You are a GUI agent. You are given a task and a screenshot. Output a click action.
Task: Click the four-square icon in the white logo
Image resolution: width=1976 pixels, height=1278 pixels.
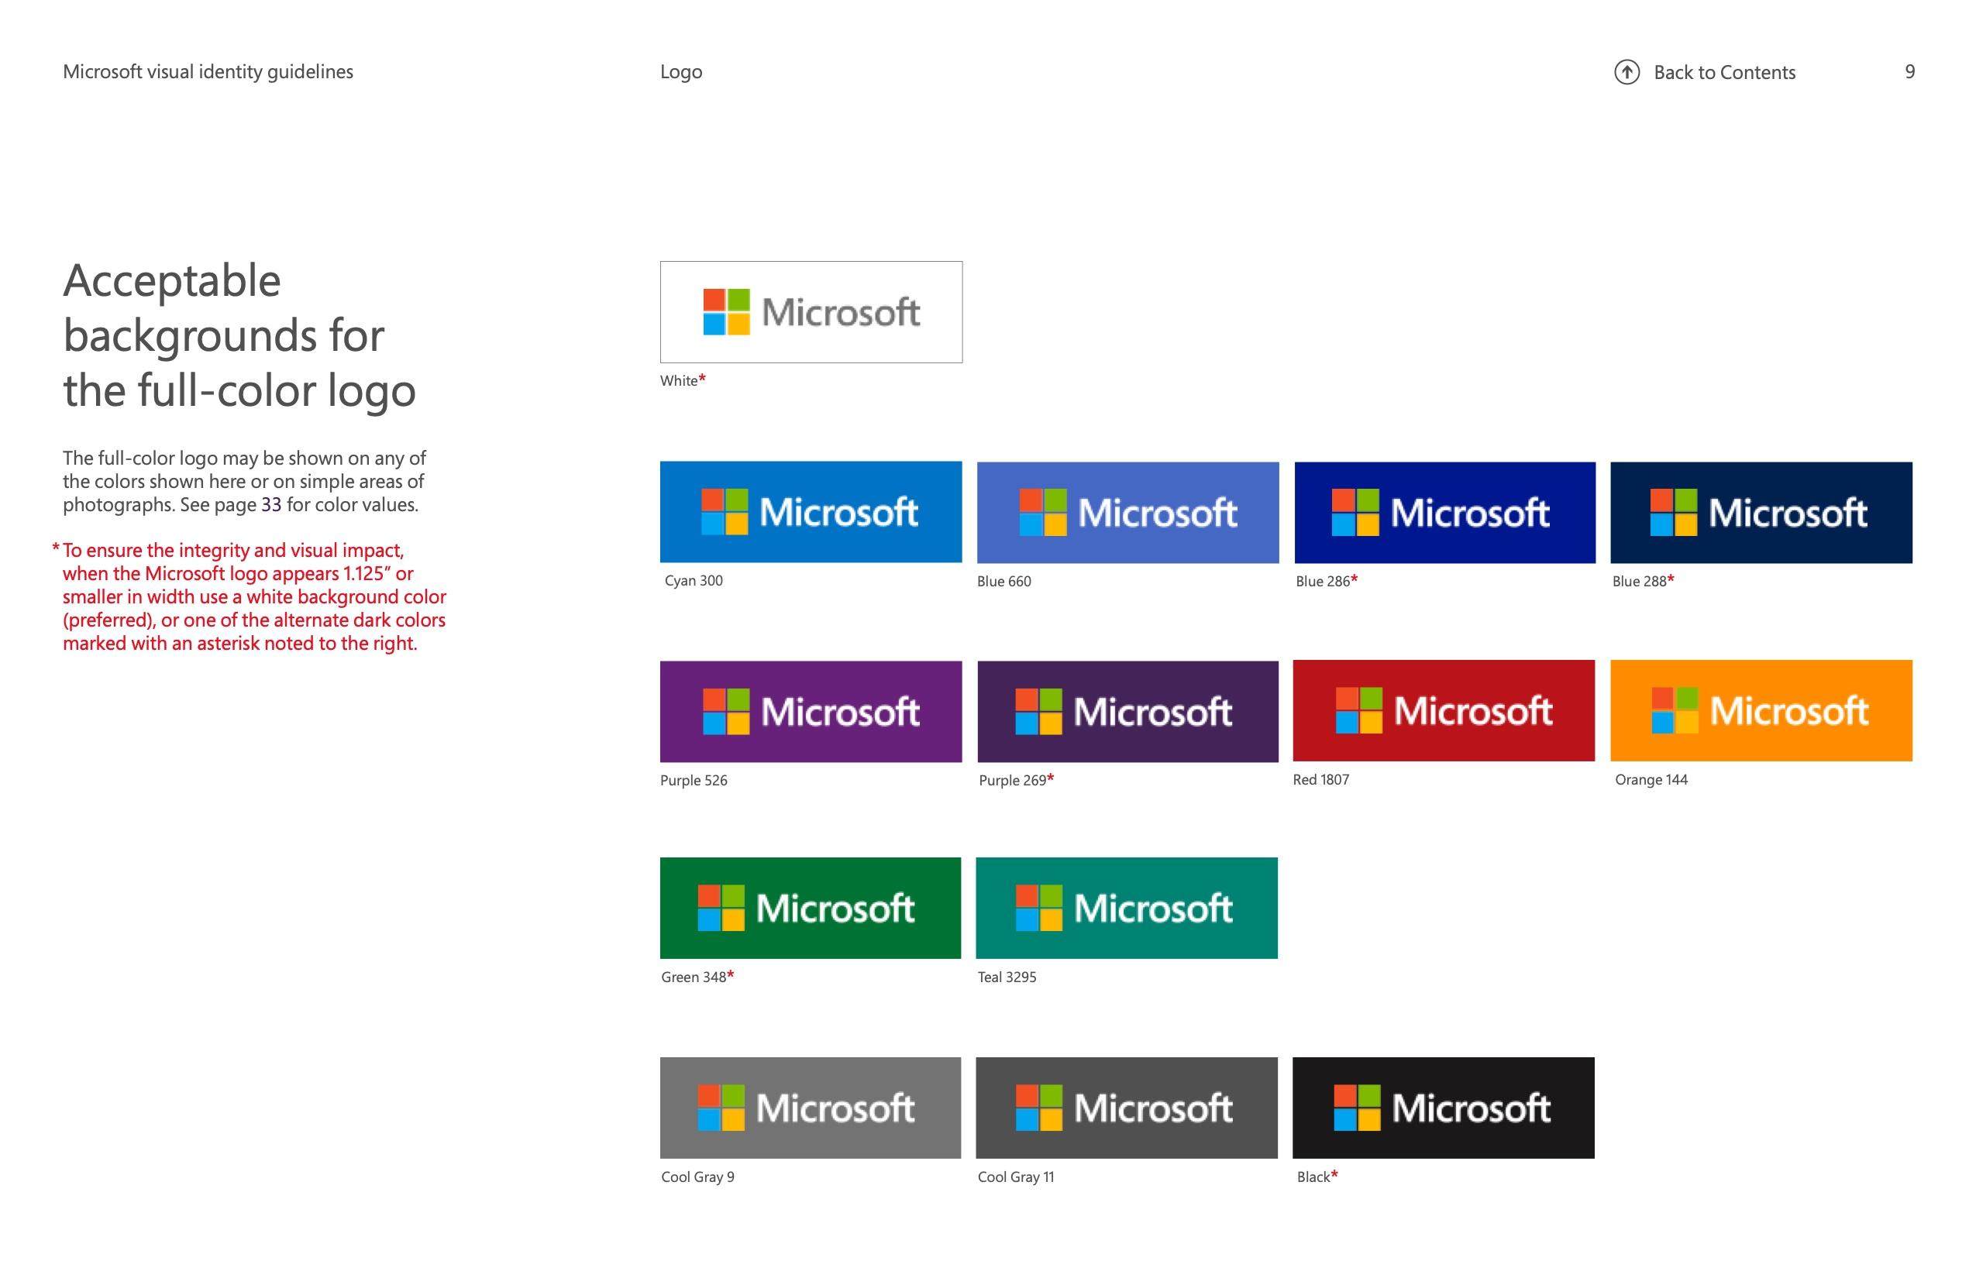pos(727,312)
